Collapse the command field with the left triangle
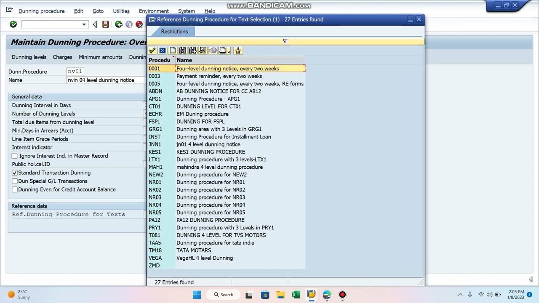Screen dimensions: 539x303 pyautogui.click(x=95, y=24)
